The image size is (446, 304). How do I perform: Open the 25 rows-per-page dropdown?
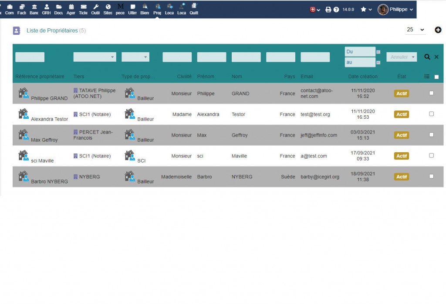416,30
